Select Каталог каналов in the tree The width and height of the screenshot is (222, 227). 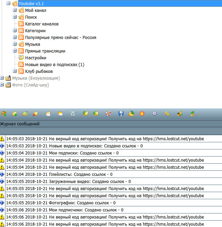[41, 24]
